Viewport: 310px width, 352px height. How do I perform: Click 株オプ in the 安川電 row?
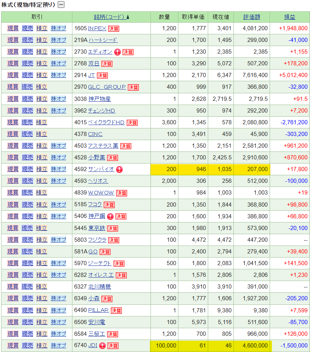(x=58, y=322)
